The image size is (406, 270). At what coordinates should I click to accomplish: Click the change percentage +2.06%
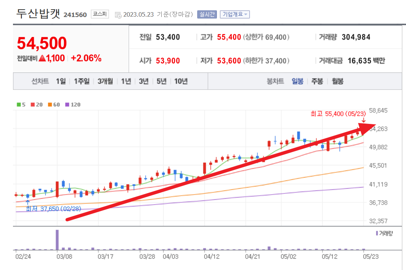click(x=86, y=58)
